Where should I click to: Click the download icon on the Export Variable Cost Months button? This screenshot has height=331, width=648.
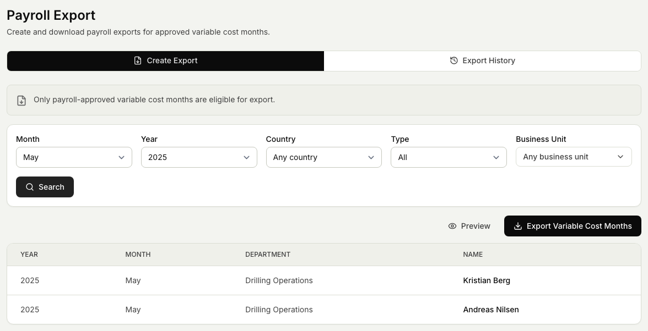pos(517,226)
